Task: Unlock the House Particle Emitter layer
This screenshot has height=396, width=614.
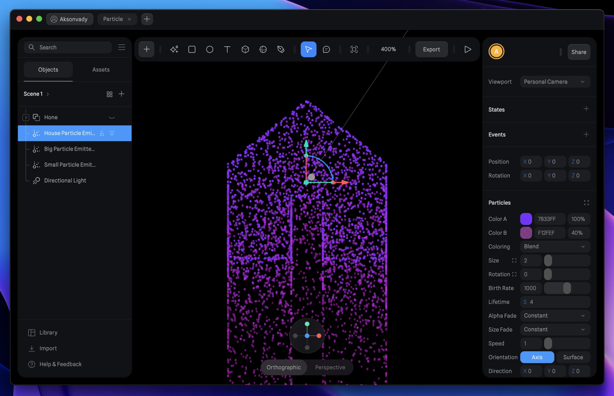Action: tap(102, 133)
